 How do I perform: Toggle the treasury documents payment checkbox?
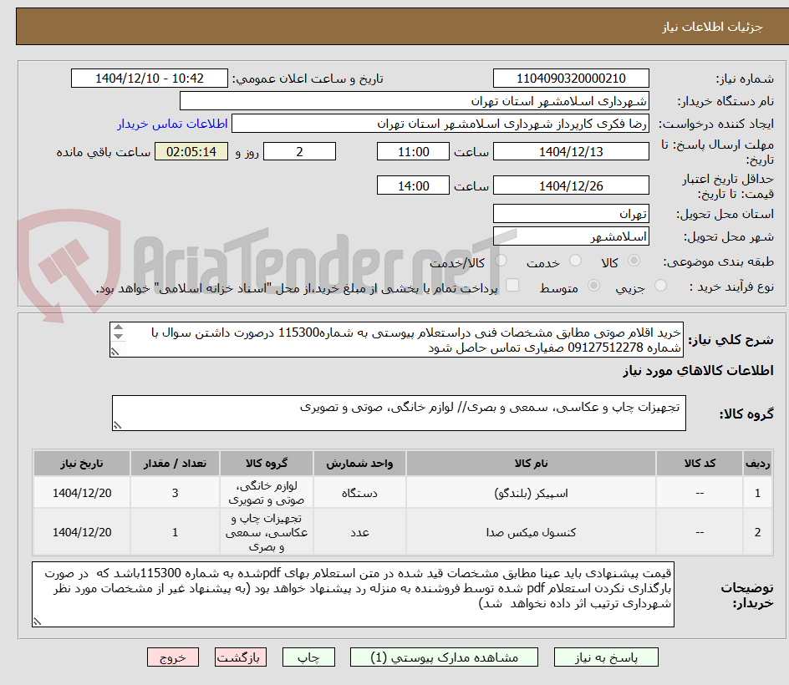(512, 285)
